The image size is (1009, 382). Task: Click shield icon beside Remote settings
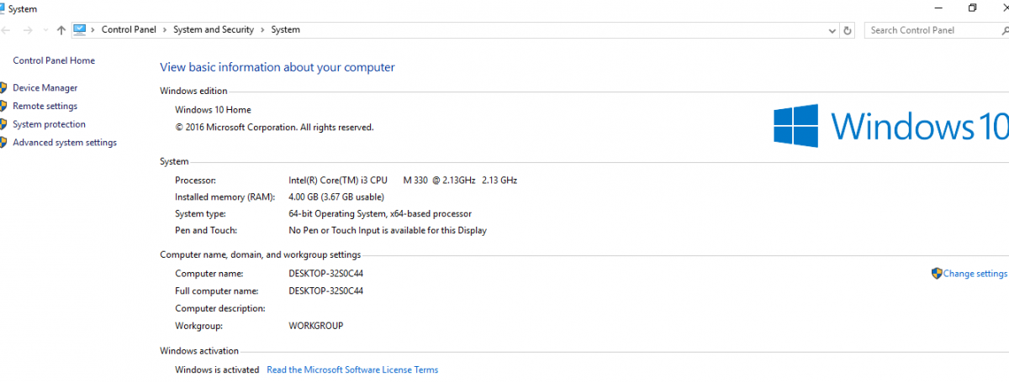pos(3,106)
